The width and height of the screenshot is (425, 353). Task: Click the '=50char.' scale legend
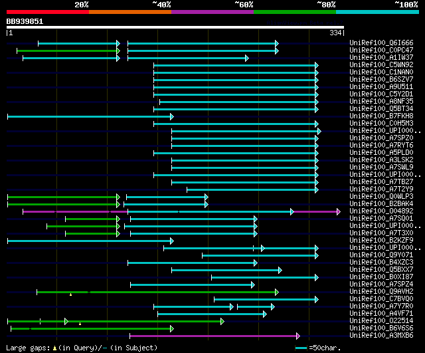point(318,348)
